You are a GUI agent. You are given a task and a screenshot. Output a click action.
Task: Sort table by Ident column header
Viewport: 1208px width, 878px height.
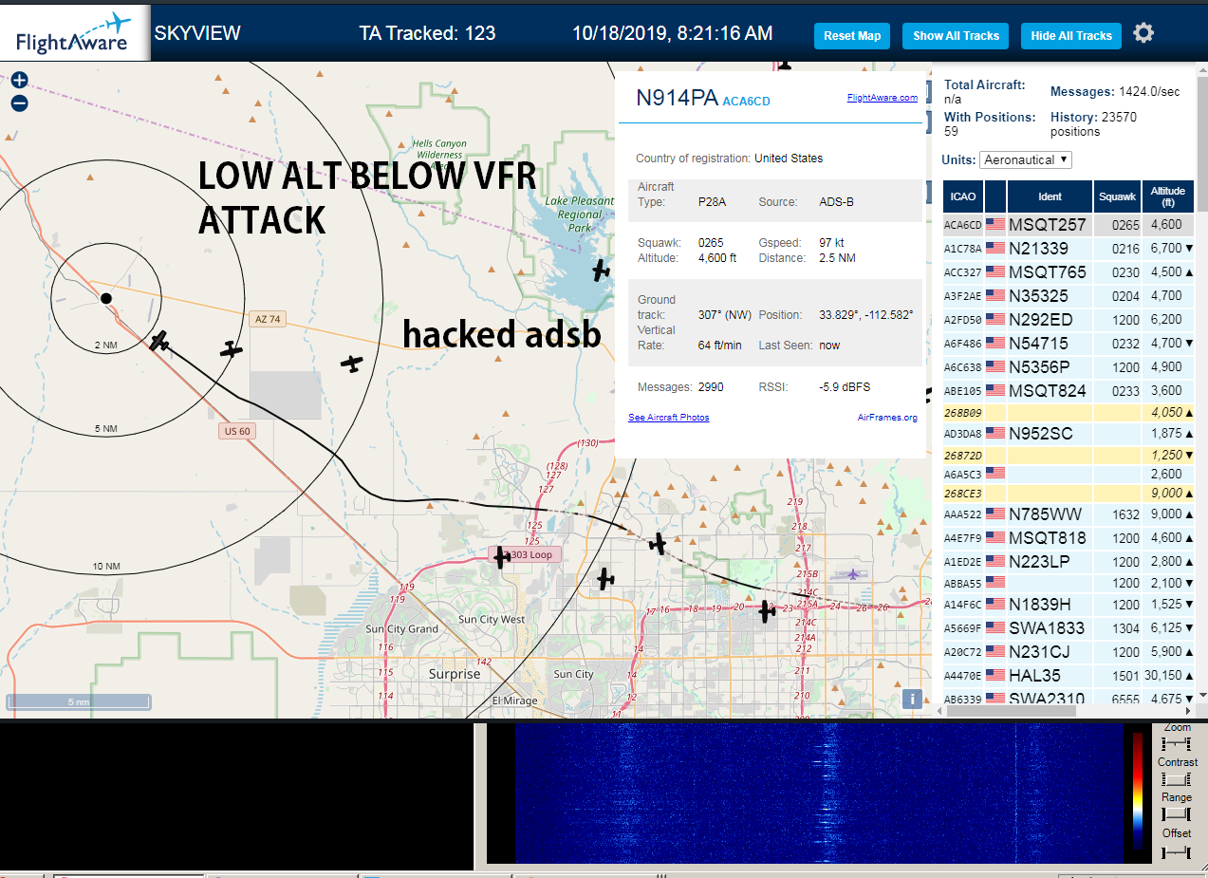[1050, 196]
